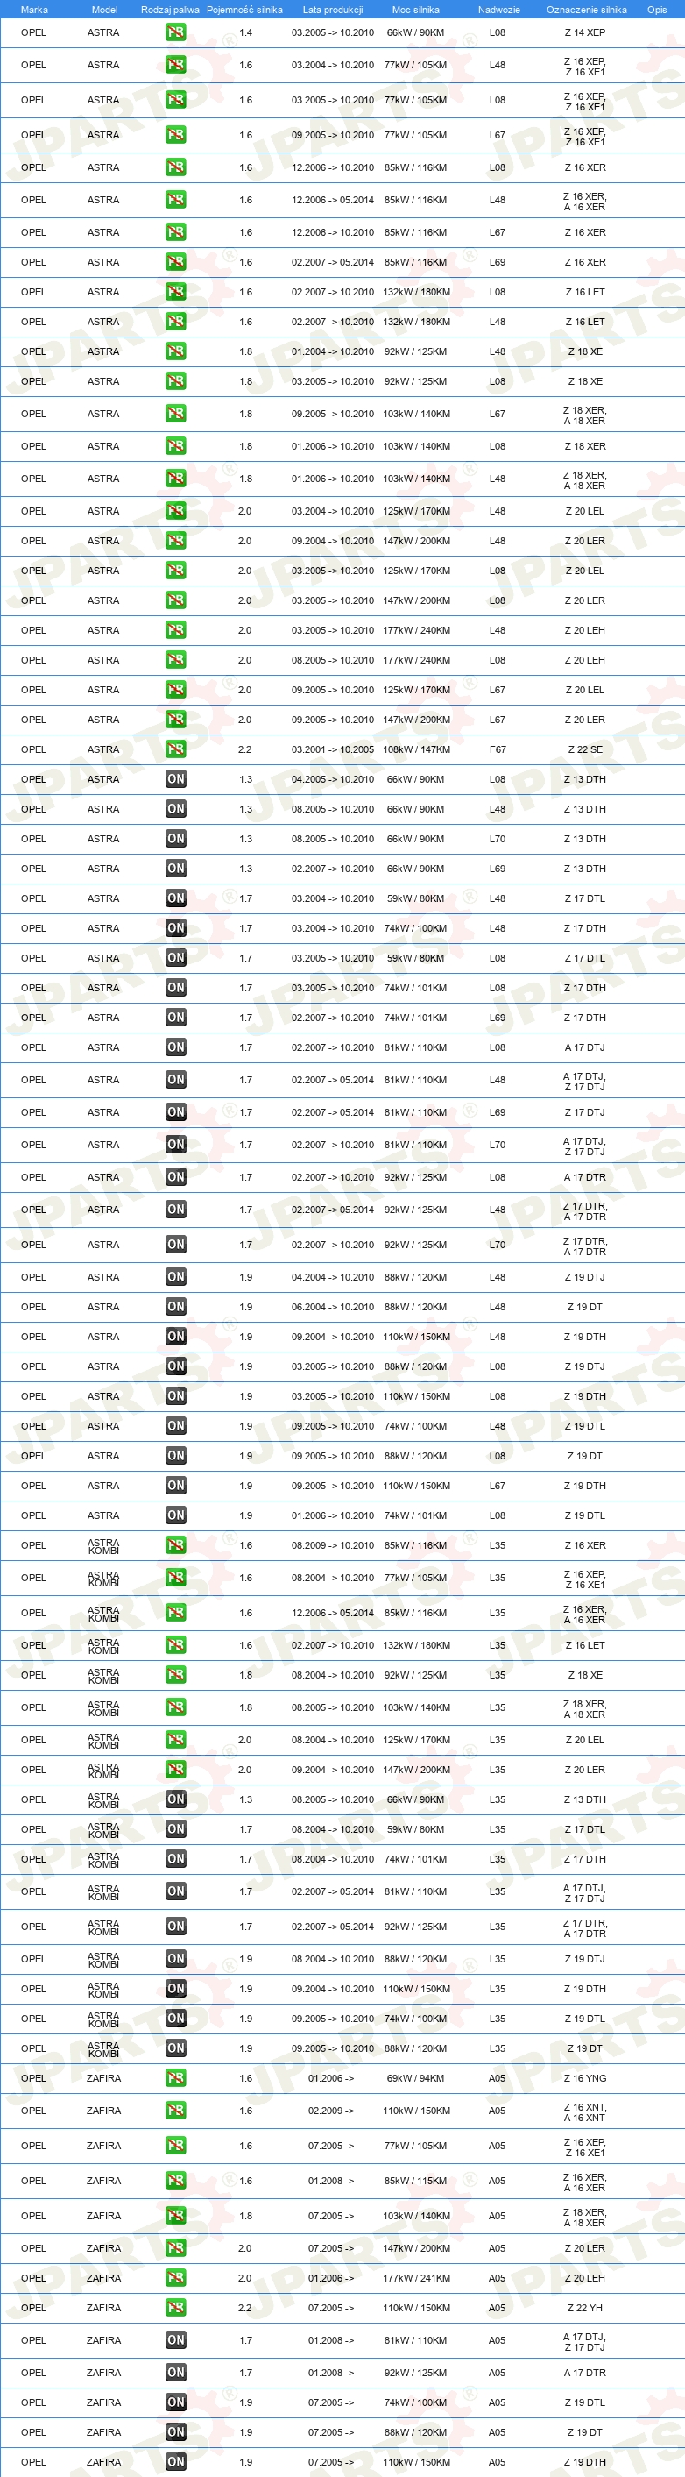This screenshot has width=685, height=2477.
Task: Click the Model column header
Action: (x=103, y=10)
